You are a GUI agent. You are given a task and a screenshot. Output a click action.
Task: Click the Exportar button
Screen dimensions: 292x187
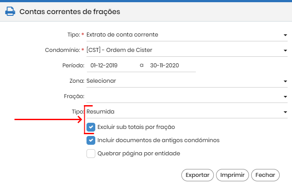tap(198, 175)
